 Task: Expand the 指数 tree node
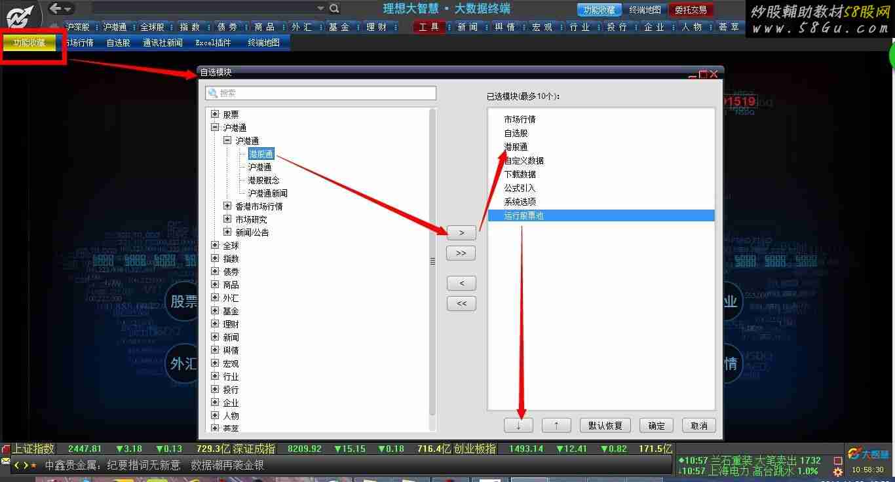(215, 258)
